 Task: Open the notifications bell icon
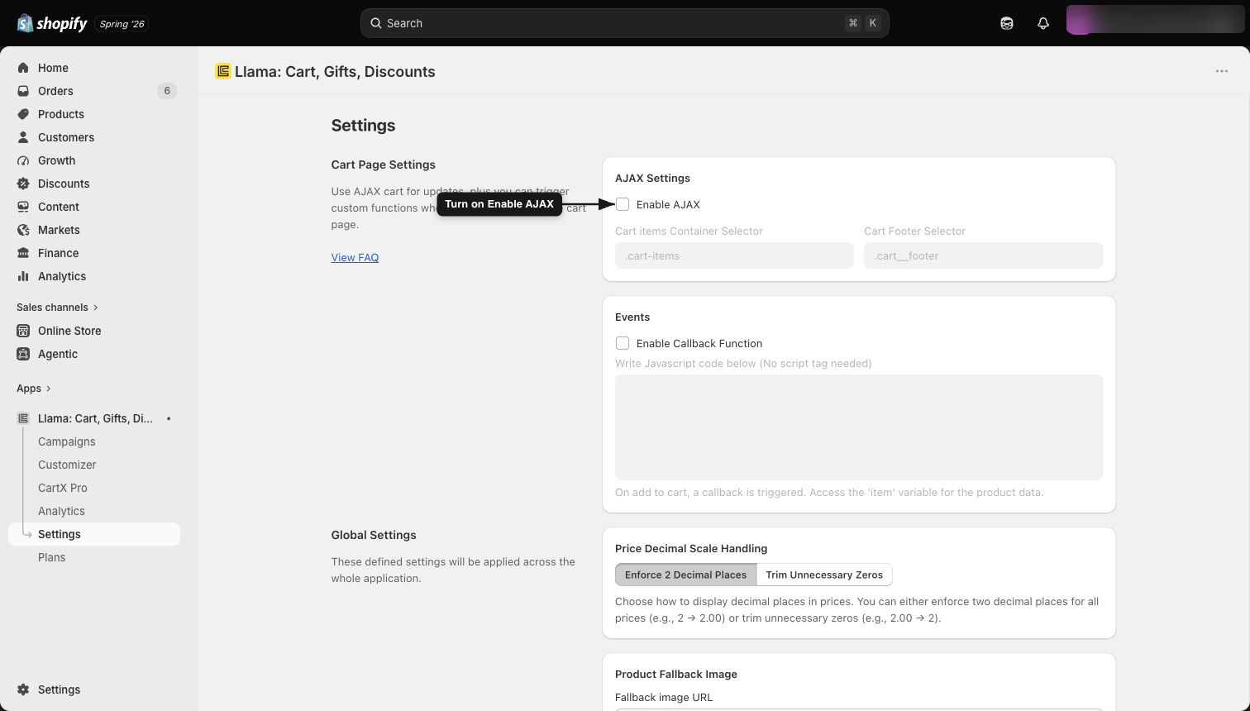pyautogui.click(x=1043, y=23)
